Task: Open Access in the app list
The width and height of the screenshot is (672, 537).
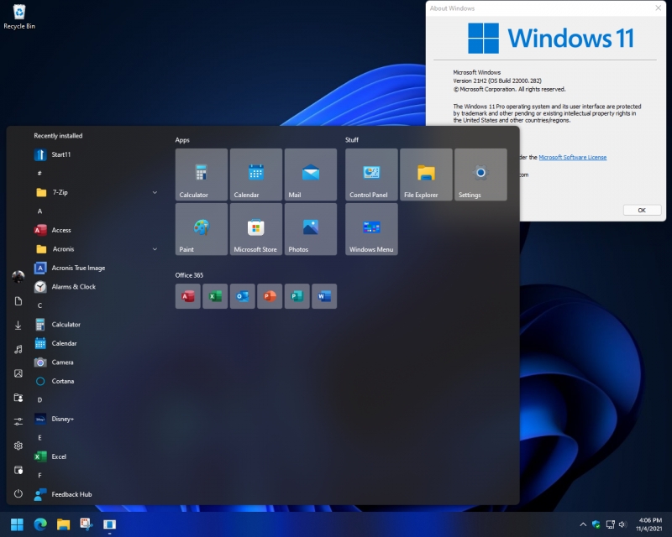Action: click(96, 230)
